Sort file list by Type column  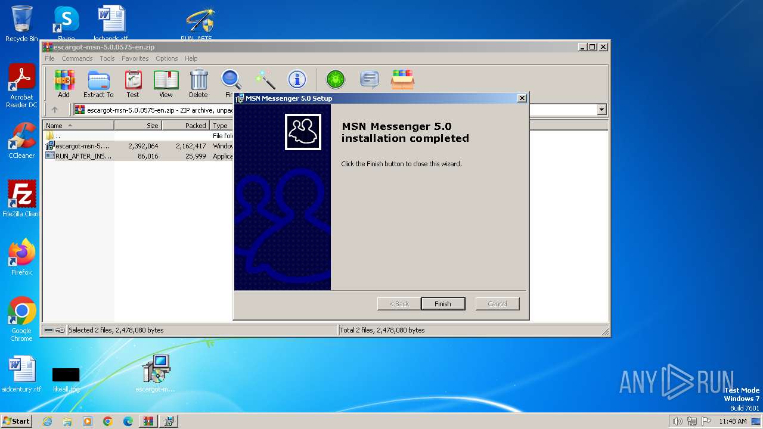click(x=221, y=126)
